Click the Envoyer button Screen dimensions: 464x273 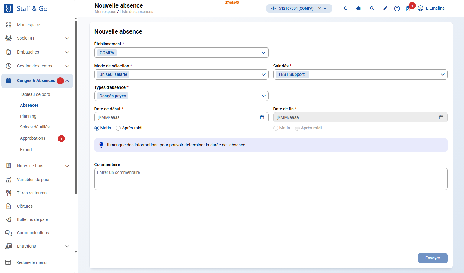(433, 258)
